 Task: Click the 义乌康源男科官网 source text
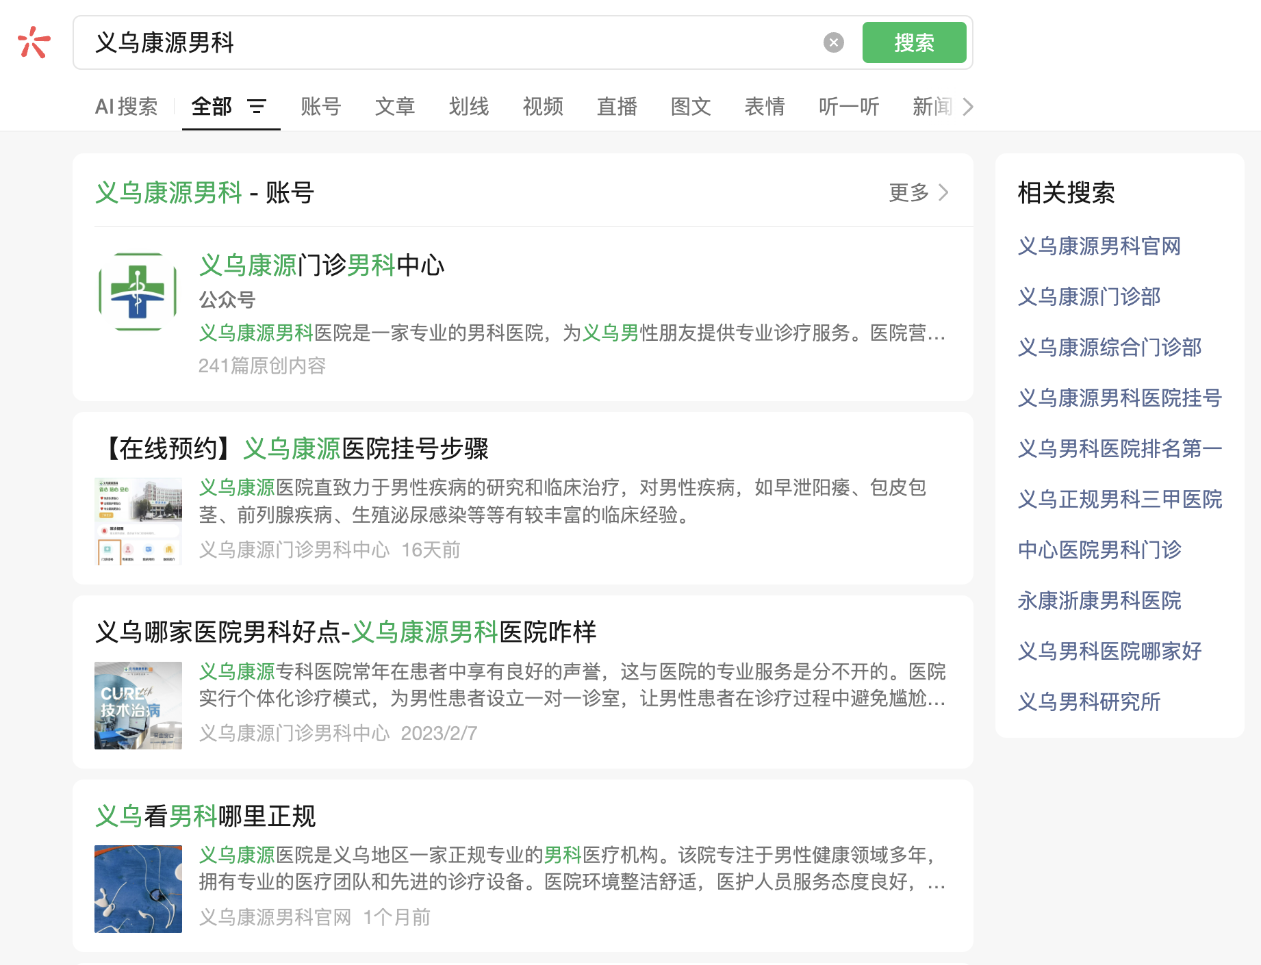(x=275, y=917)
